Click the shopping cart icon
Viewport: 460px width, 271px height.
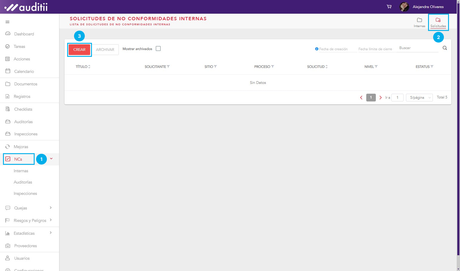389,7
